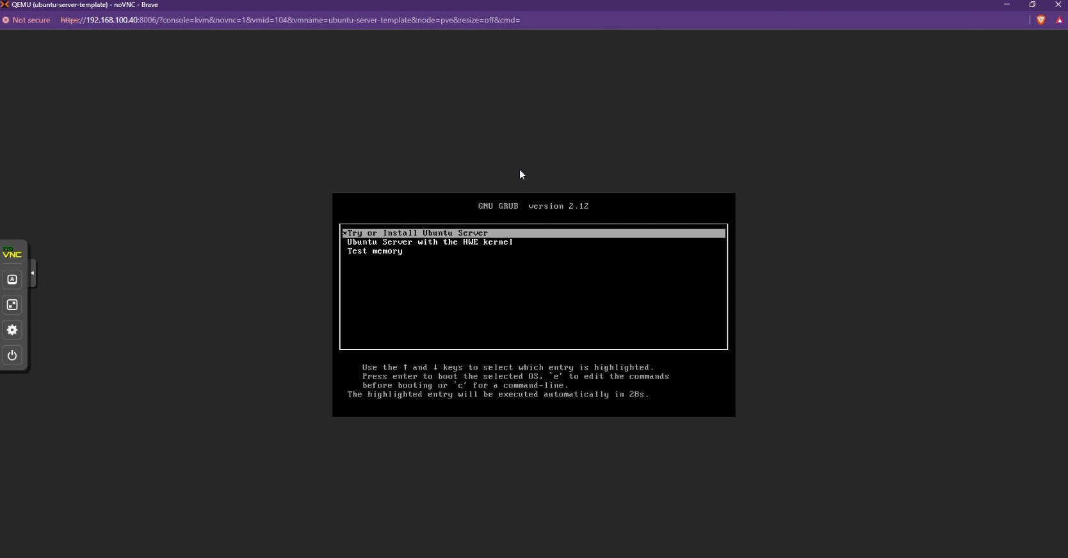Select 'Ubuntu Server with the HWE kernel'

pyautogui.click(x=430, y=242)
